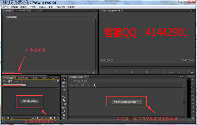This screenshot has width=197, height=125.
Task: Click the drop media here to create sequence label
Action: [127, 102]
